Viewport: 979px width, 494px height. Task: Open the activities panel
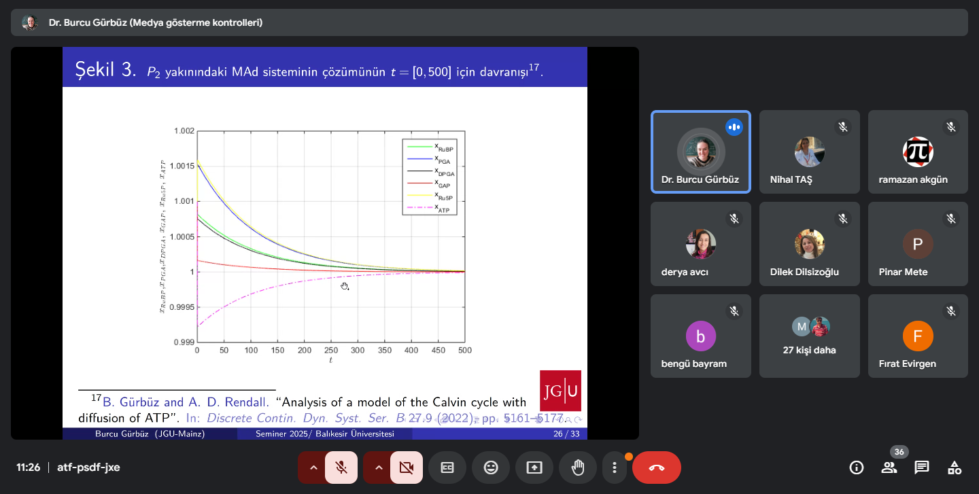[955, 467]
